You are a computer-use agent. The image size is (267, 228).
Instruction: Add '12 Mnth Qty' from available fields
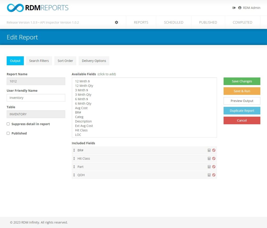(x=84, y=86)
